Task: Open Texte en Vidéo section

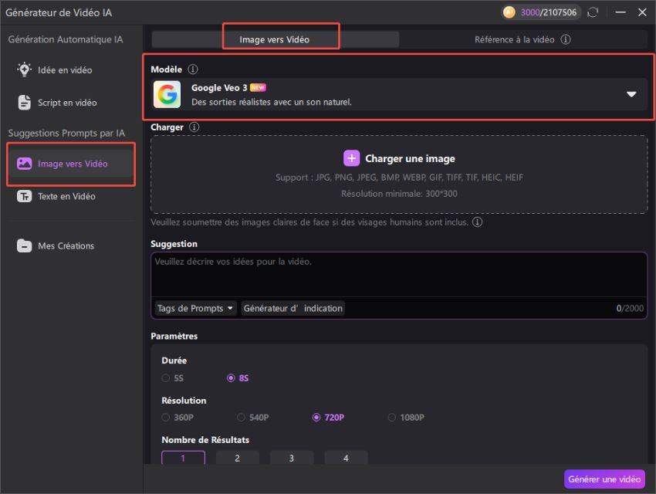Action: tap(56, 196)
